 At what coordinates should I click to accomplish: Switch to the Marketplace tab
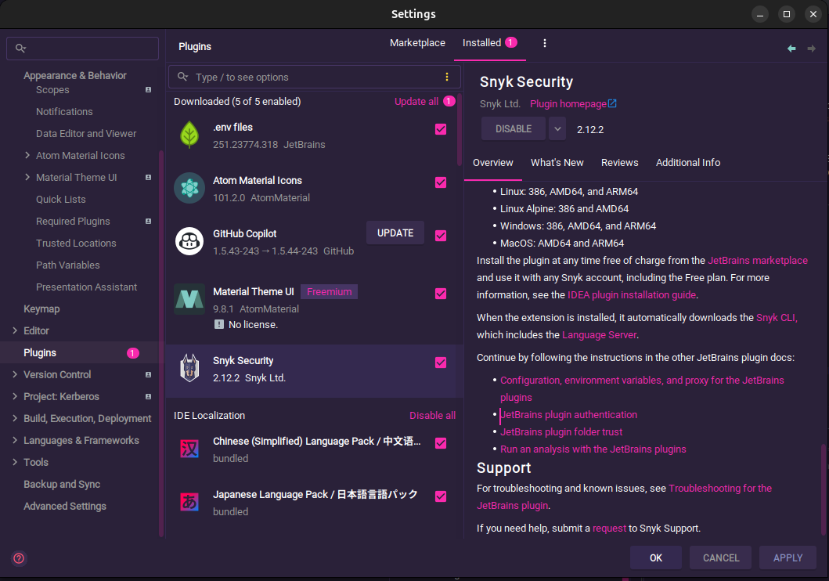click(417, 43)
